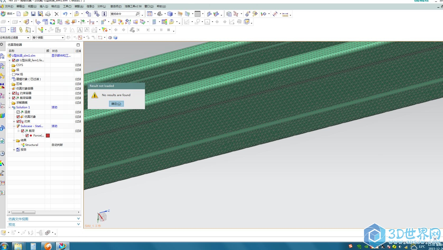Click the Print icon
Screen dimensions: 443x250
point(48,14)
